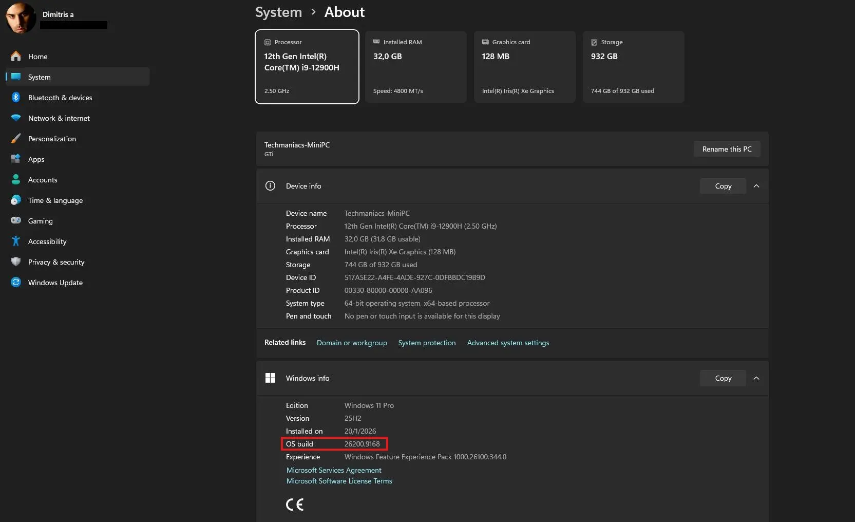Open Home from the sidebar via its house icon
The height and width of the screenshot is (522, 855).
[x=16, y=57]
